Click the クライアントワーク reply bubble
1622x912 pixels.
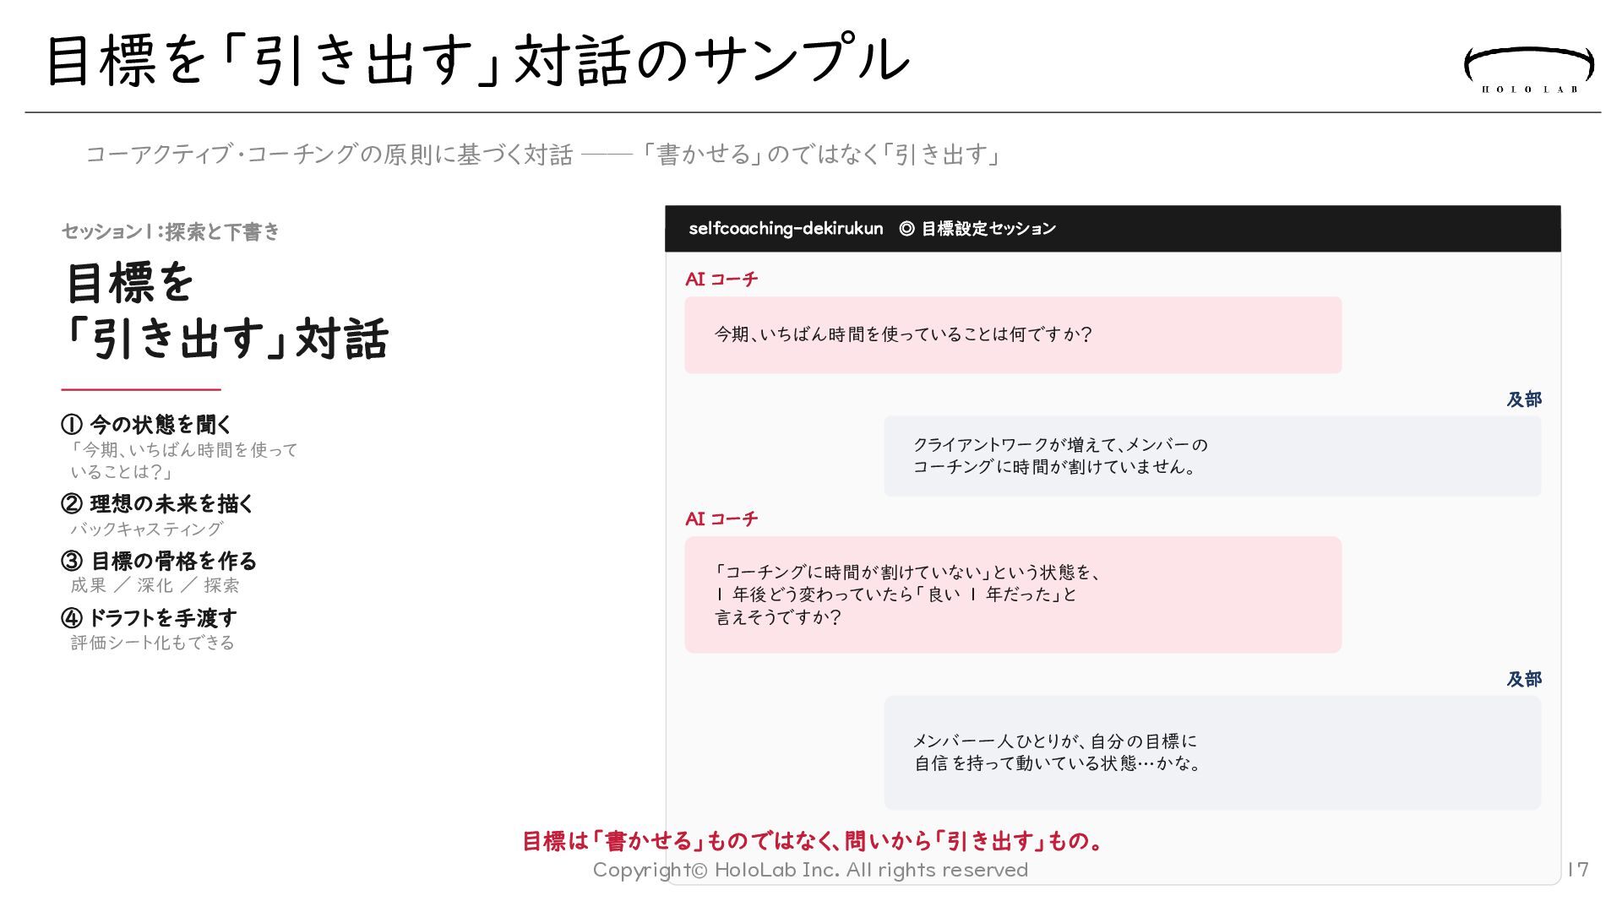(1211, 456)
